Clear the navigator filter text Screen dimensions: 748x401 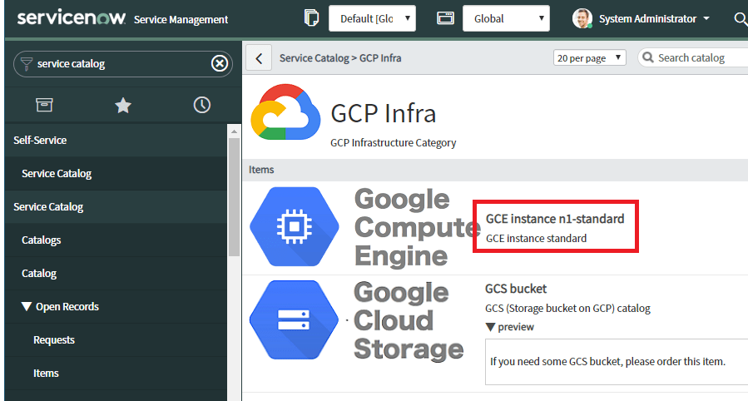pyautogui.click(x=220, y=63)
